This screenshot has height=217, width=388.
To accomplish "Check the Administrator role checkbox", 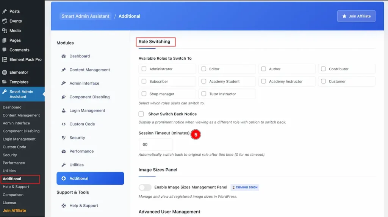I will click(x=144, y=69).
